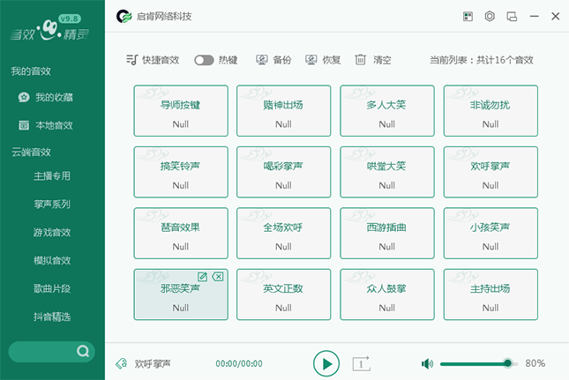
Task: Open settings hexagon icon in title bar
Action: coord(490,17)
